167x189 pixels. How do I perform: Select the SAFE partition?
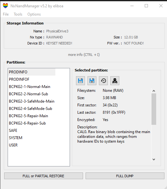coord(13,131)
